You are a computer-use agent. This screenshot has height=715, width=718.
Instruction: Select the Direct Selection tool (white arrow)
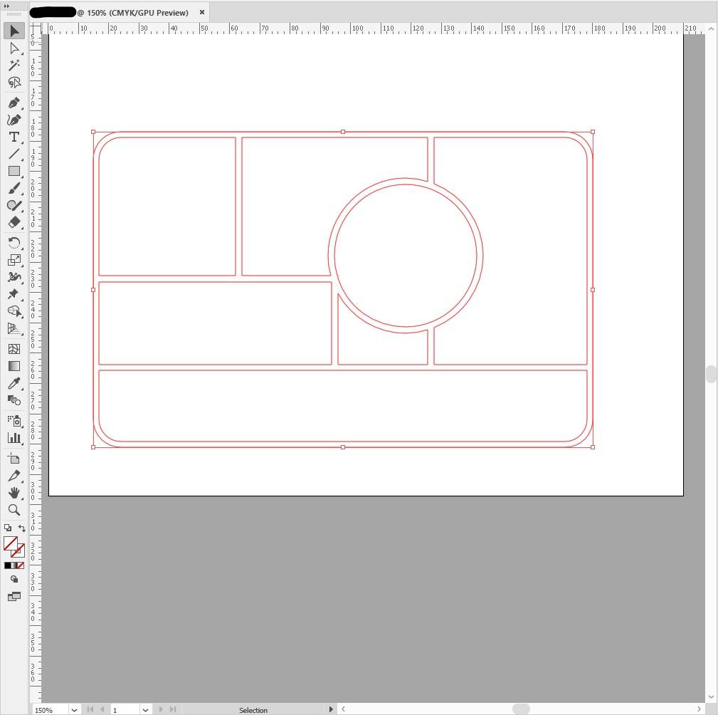tap(14, 48)
